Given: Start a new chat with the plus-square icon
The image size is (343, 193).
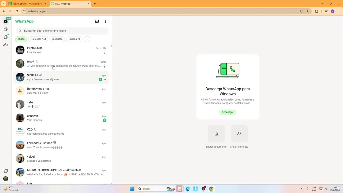Looking at the screenshot, I should tap(97, 21).
